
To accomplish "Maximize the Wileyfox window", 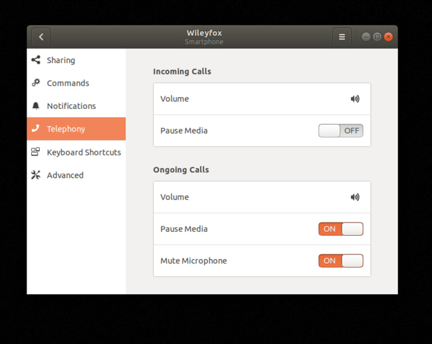I will [377, 37].
